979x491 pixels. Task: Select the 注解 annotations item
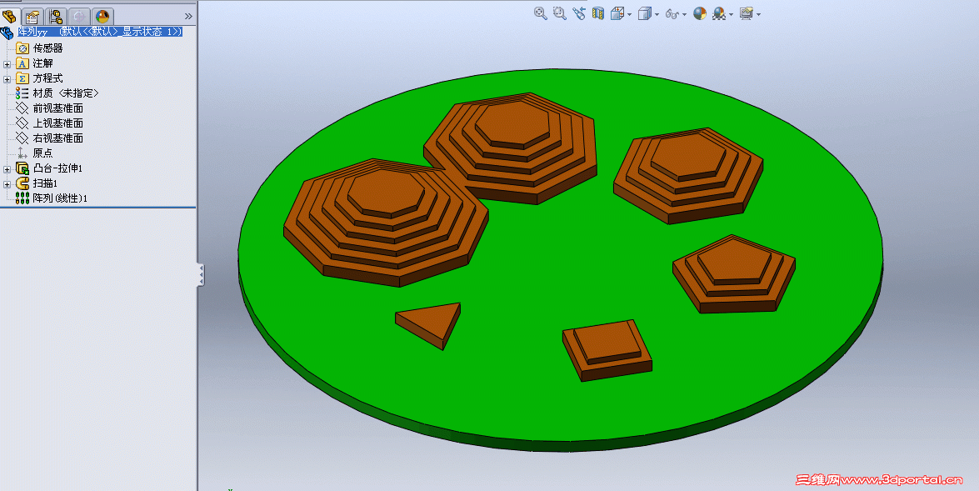[x=43, y=63]
